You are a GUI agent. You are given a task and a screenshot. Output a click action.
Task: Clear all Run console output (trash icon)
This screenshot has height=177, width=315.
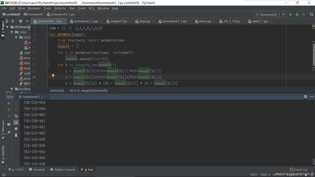(16, 135)
